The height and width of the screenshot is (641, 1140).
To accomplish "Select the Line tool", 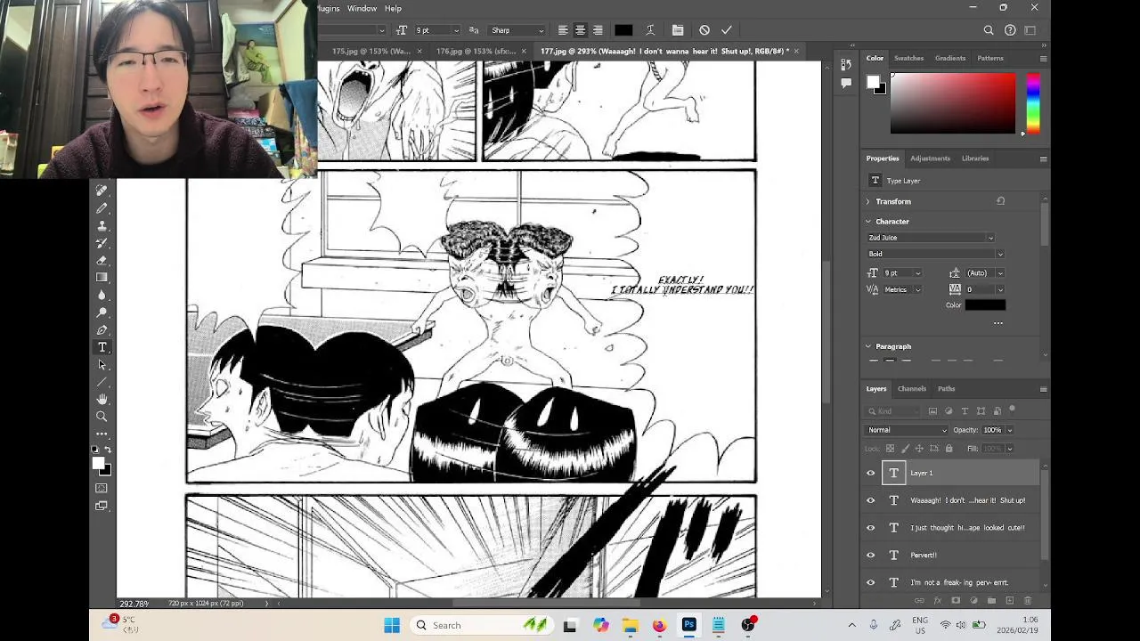I will (x=102, y=382).
